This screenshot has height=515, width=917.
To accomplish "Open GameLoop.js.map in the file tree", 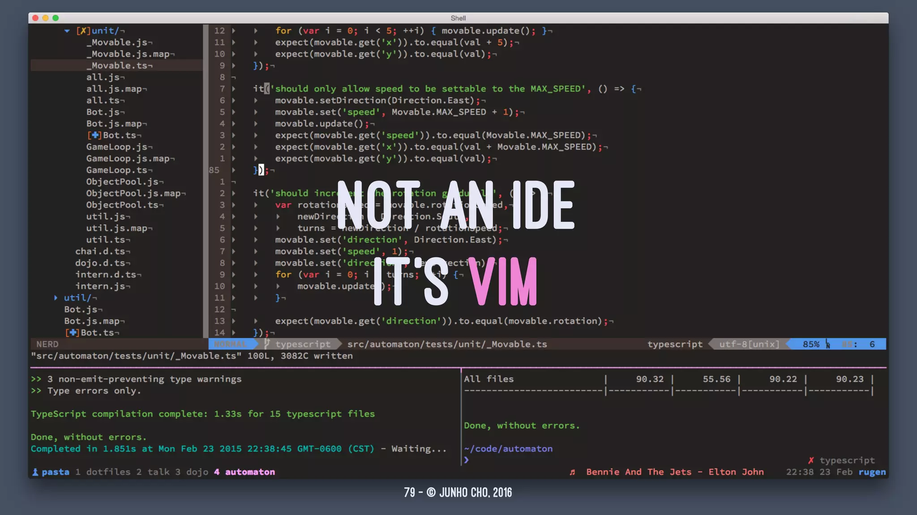I will click(128, 159).
